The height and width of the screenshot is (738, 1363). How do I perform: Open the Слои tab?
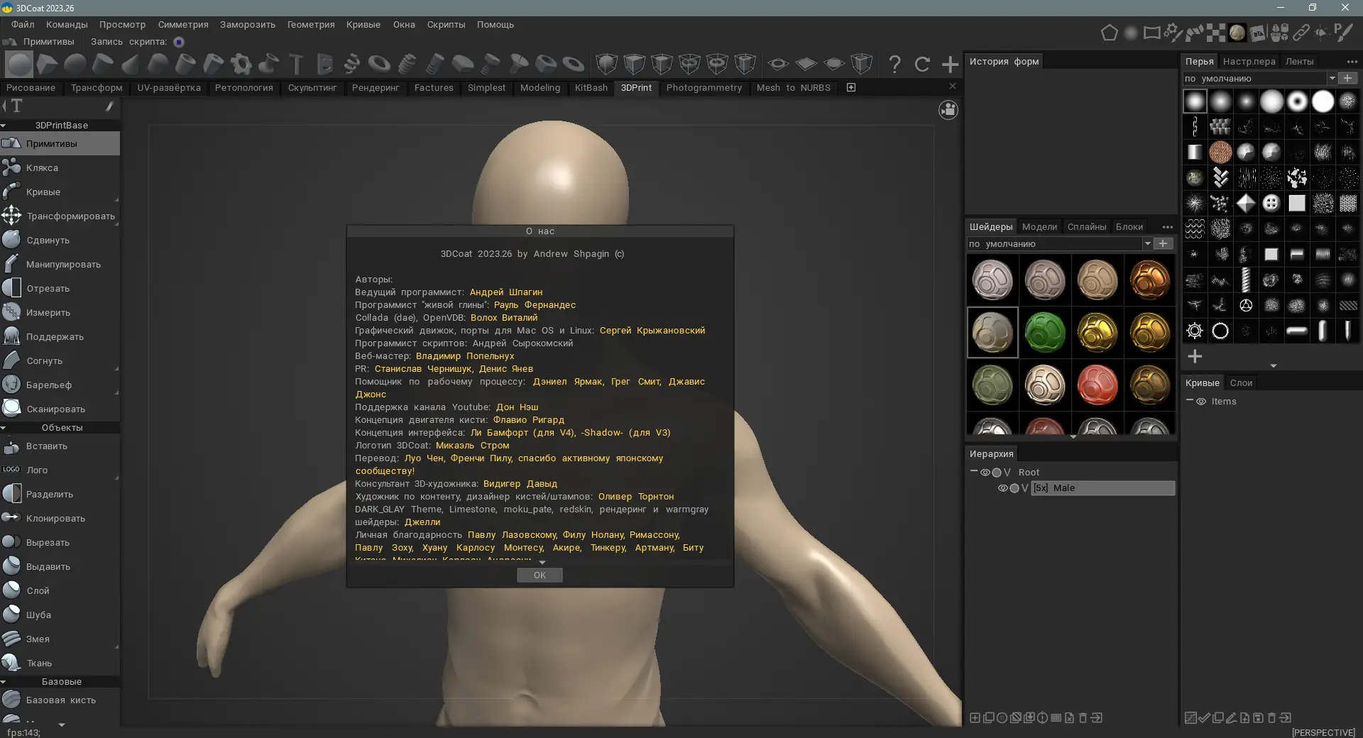tap(1241, 383)
